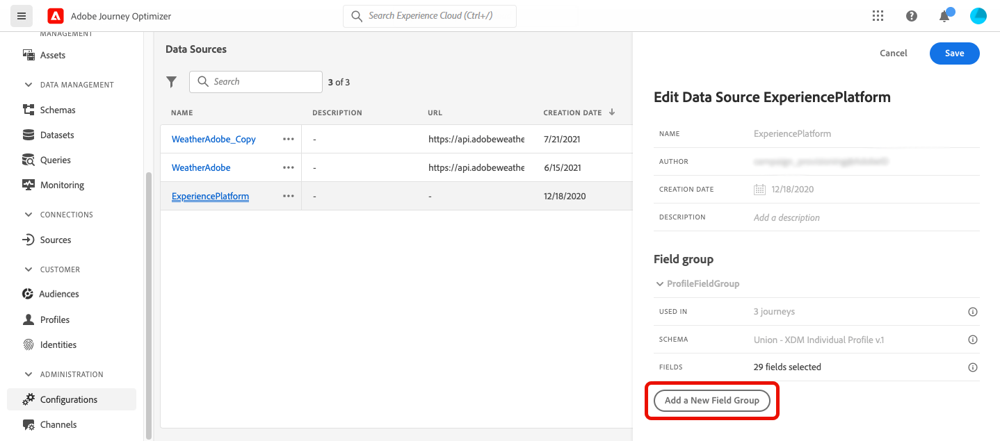Open the hamburger navigation menu

tap(22, 16)
